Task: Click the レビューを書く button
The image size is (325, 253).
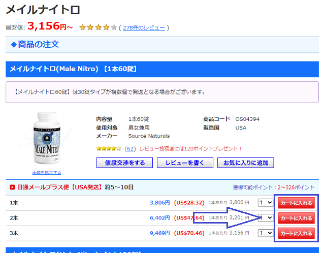Action: [x=185, y=163]
